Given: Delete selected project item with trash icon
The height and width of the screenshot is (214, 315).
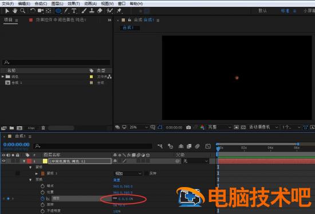Looking at the screenshot, I should [x=43, y=128].
